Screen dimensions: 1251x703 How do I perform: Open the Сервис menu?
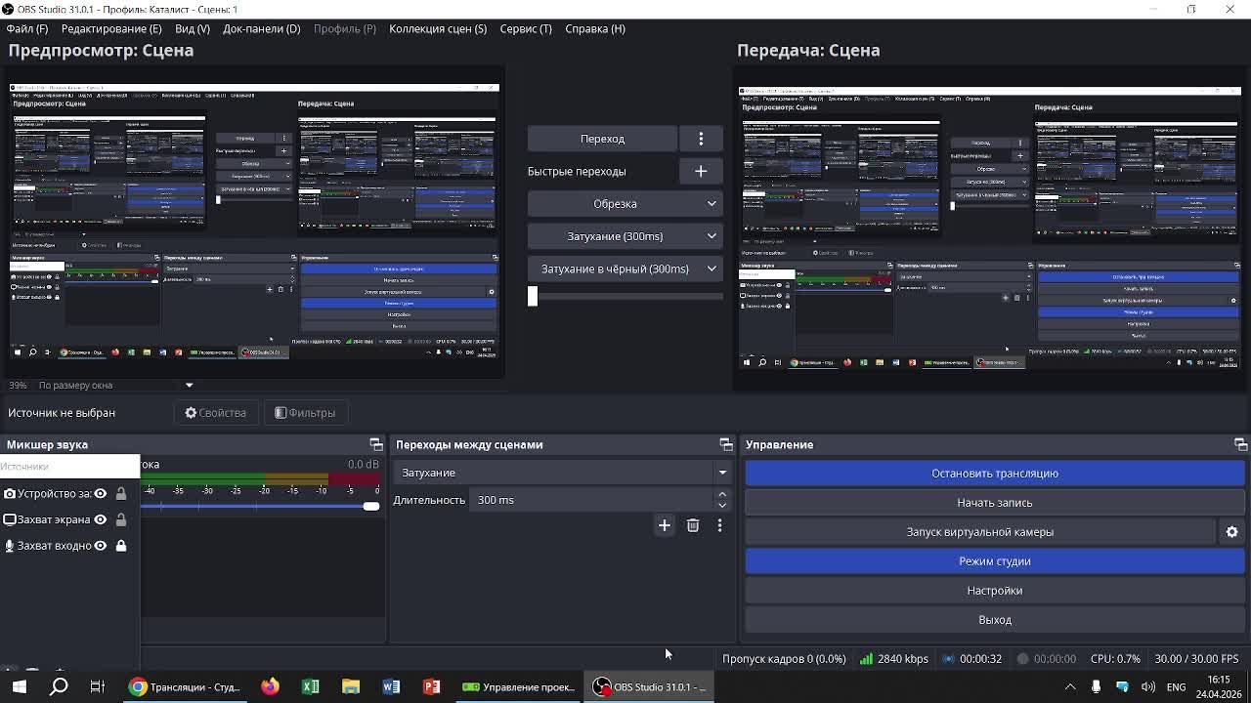point(526,28)
